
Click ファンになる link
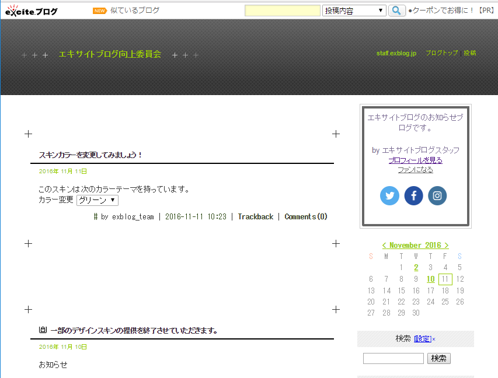[x=416, y=170]
